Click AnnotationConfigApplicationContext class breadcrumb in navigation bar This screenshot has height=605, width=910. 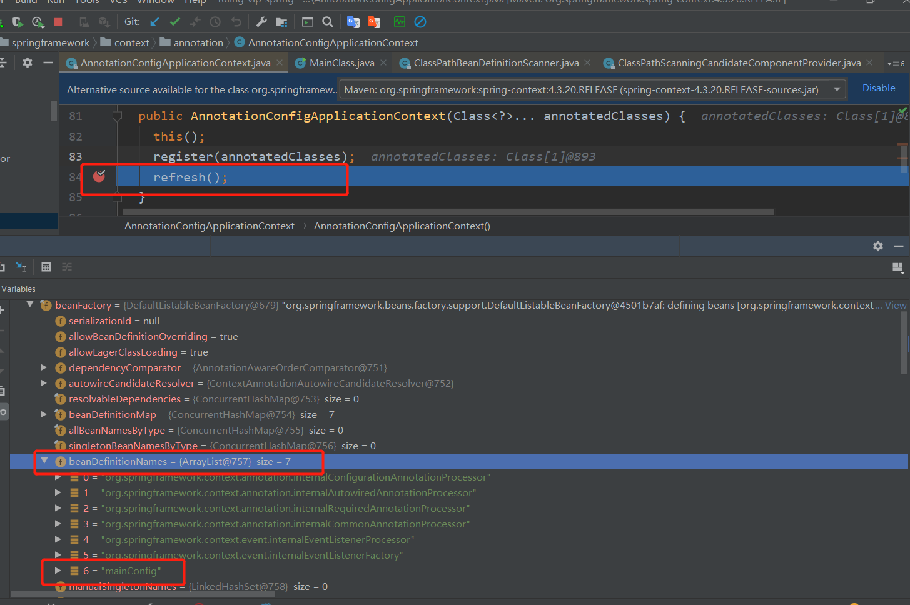click(326, 42)
